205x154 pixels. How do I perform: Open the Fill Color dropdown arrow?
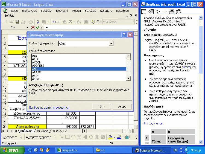point(114,137)
